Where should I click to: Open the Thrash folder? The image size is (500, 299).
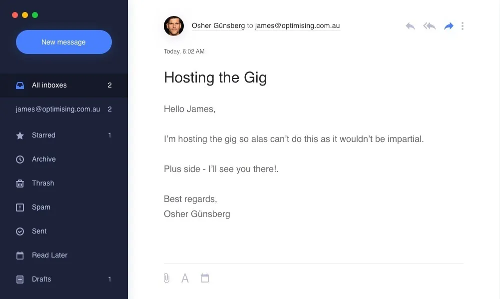pos(43,183)
